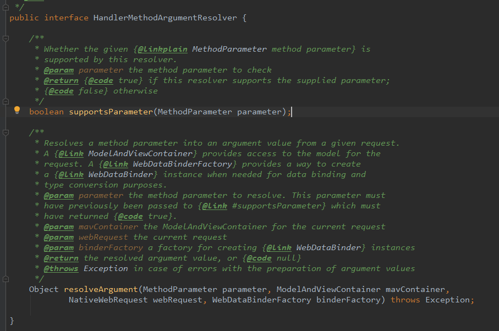Click the @linkplain Javadoc tag
The width and height of the screenshot is (499, 331).
coord(163,49)
